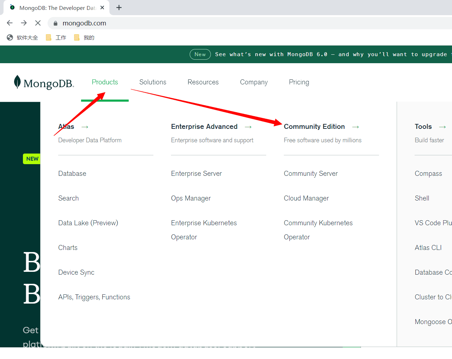
Task: Click the padlock site info icon
Action: pos(55,23)
